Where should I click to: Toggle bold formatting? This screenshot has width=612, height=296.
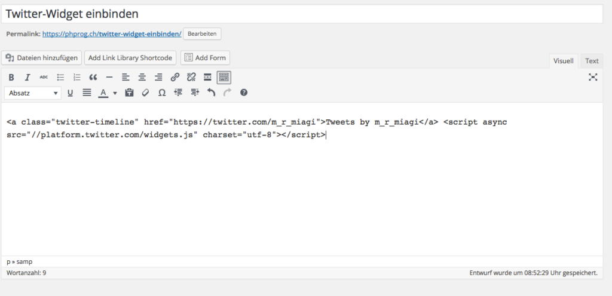coord(11,78)
